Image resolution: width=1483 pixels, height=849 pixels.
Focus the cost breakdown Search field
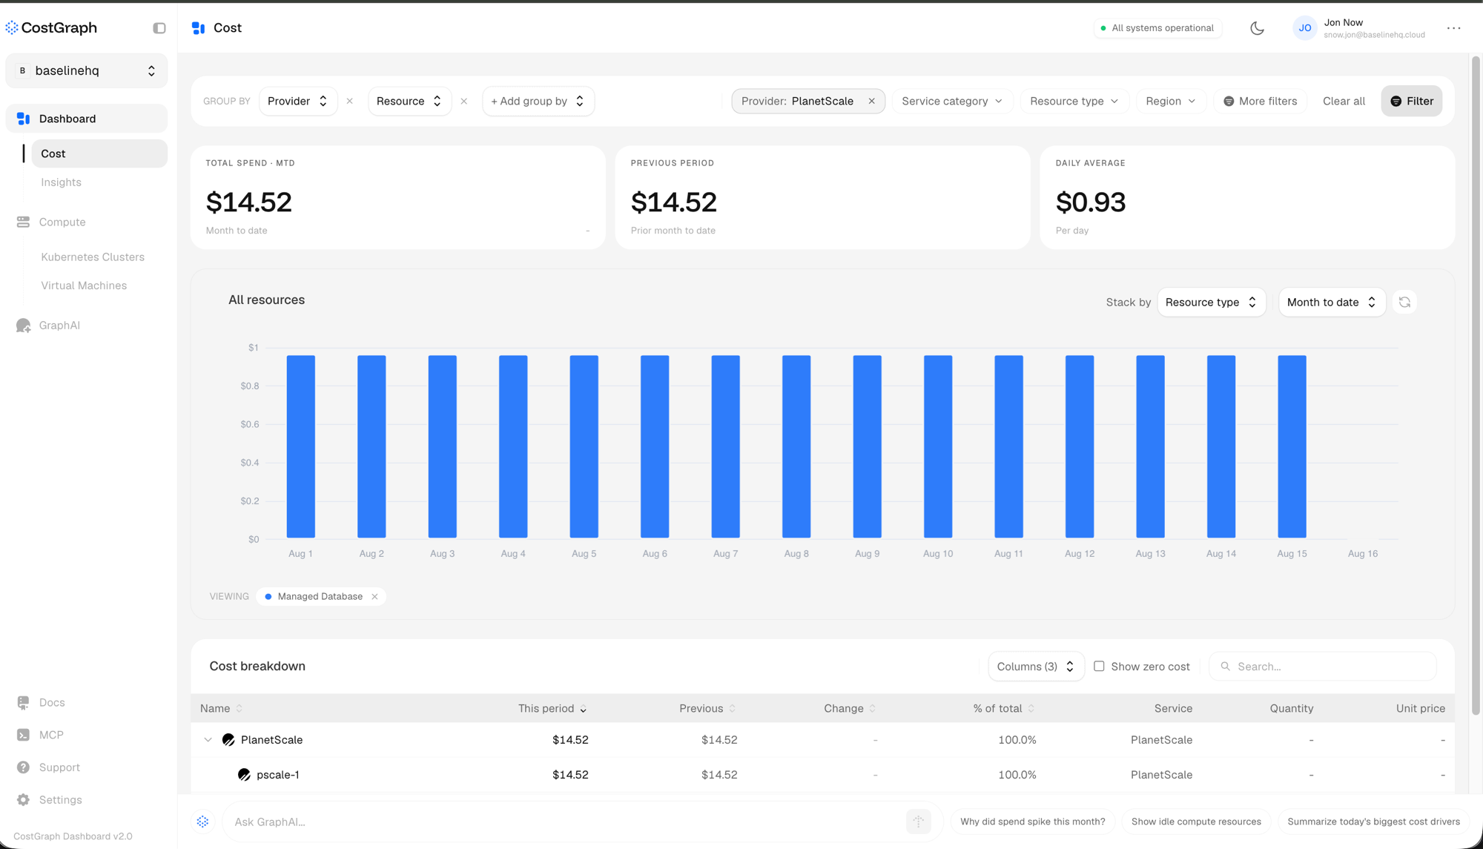click(1323, 667)
